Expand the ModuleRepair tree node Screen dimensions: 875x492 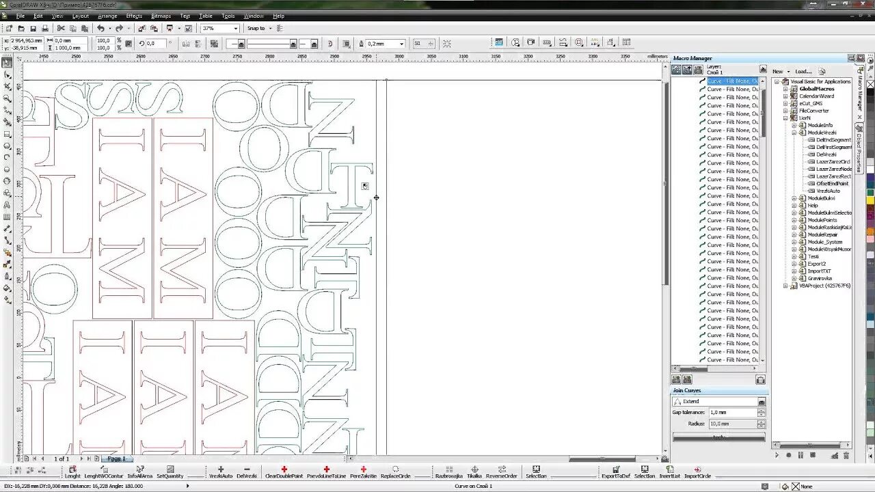point(794,234)
